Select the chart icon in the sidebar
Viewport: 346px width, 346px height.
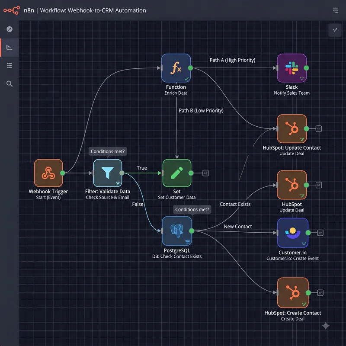(9, 47)
